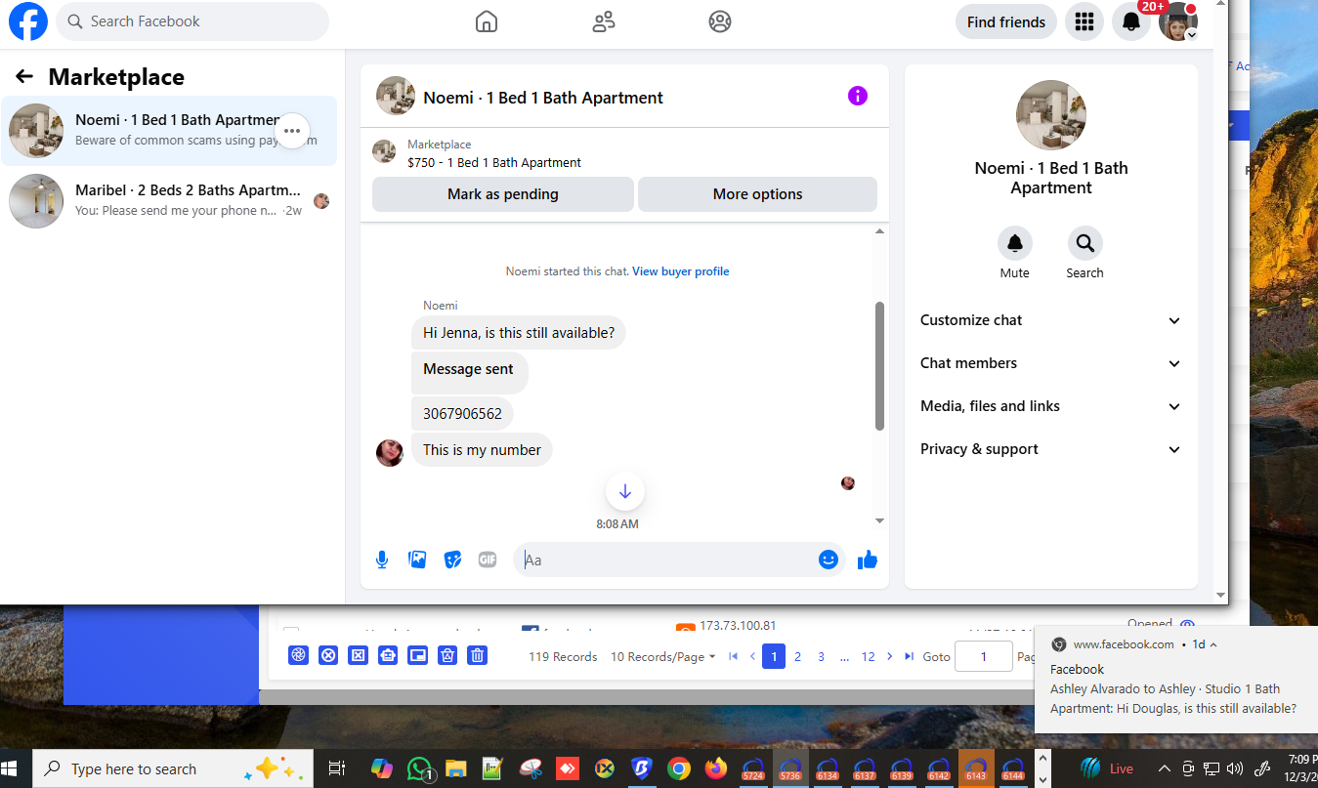This screenshot has height=788, width=1318.
Task: Go to page 3 of records
Action: [822, 656]
